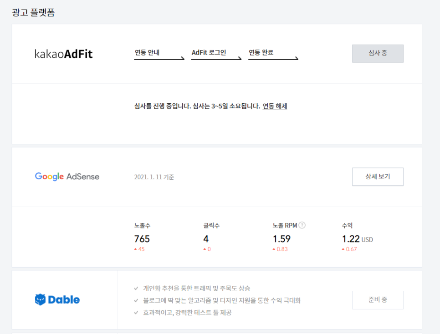This screenshot has width=440, height=334.
Task: Click the 노출 RPM value 1.59
Action: [281, 239]
